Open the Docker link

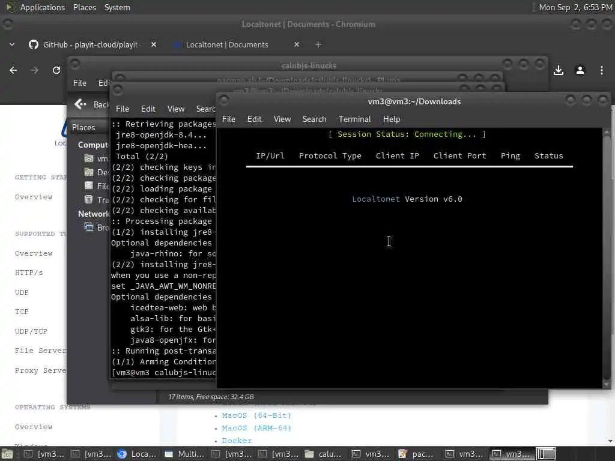[x=237, y=441]
